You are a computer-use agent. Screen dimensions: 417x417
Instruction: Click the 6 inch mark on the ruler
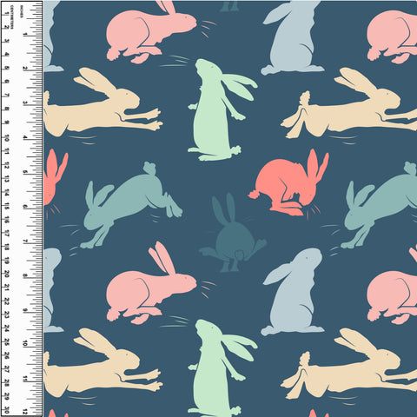point(25,207)
